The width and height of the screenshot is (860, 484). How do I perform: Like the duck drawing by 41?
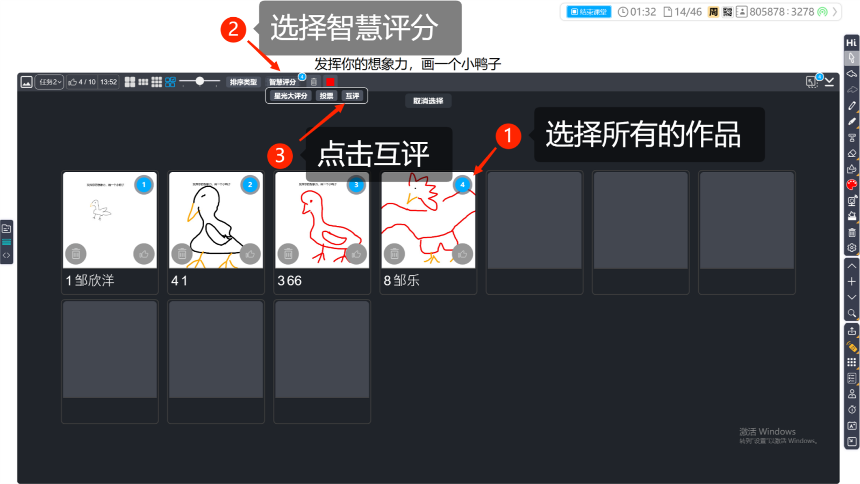click(250, 254)
